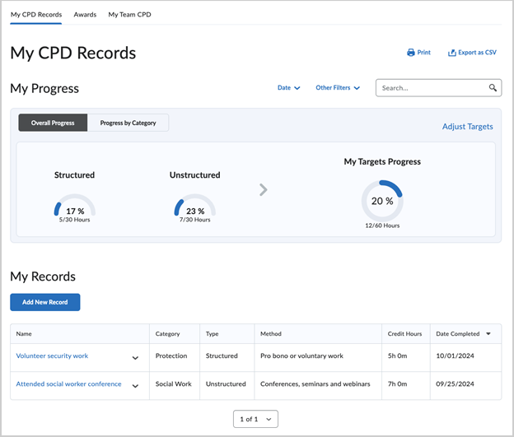Screen dimensions: 514x437
Task: Open the 1 of 1 page selector
Action: click(255, 419)
